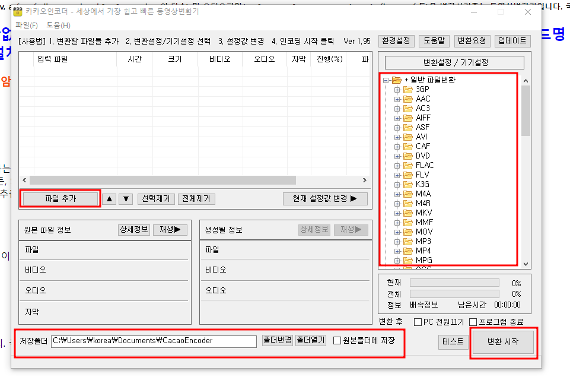The width and height of the screenshot is (570, 377).
Task: Click disabled 상세정보 under 생성될 정보
Action: tap(314, 230)
